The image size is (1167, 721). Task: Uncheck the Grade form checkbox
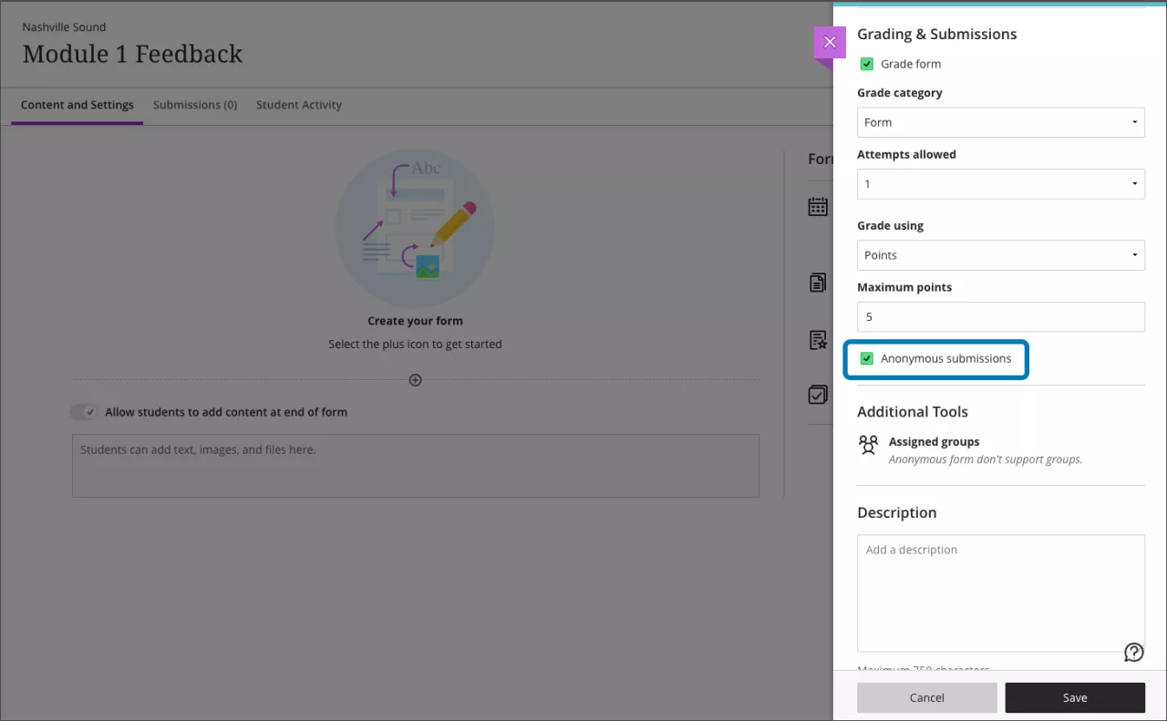[x=866, y=64]
